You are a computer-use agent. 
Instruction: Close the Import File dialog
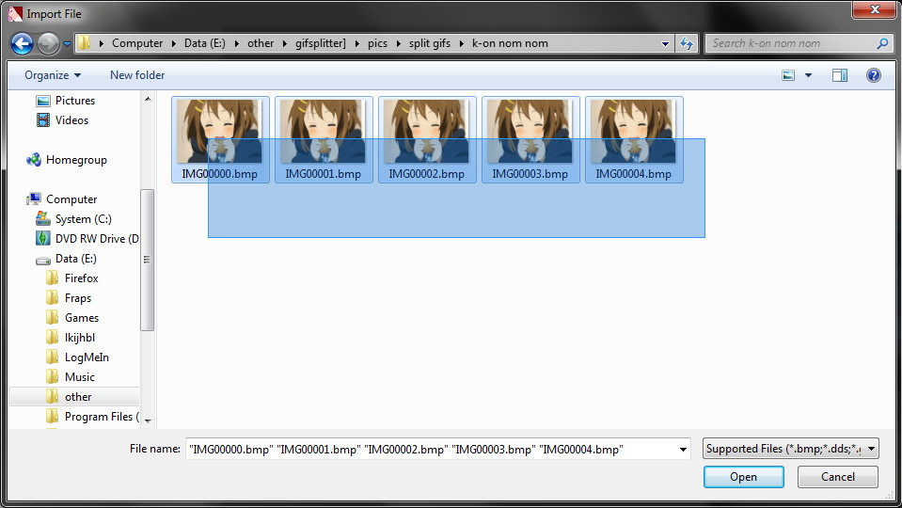click(875, 9)
